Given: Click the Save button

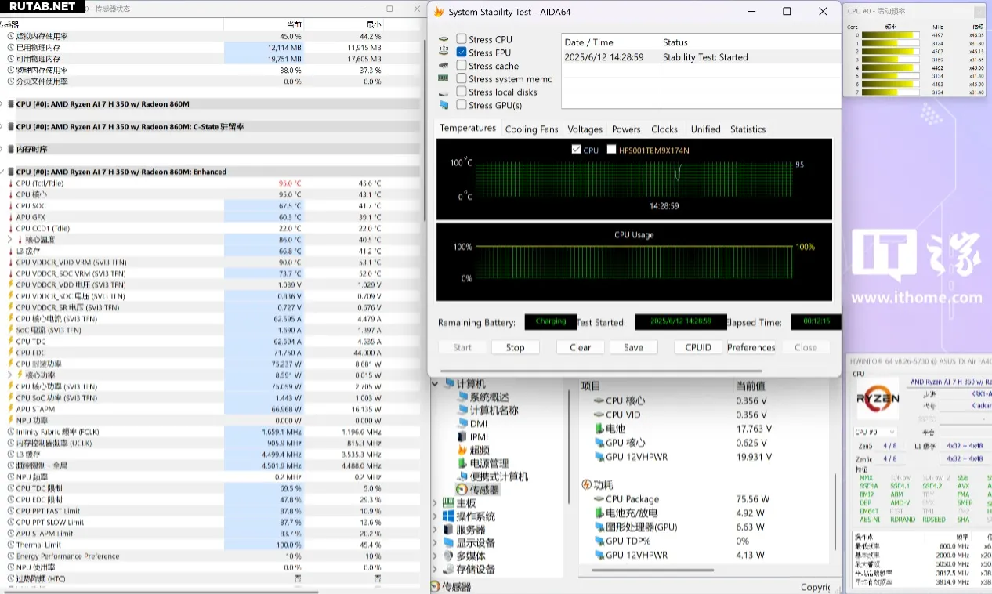Looking at the screenshot, I should tap(634, 347).
